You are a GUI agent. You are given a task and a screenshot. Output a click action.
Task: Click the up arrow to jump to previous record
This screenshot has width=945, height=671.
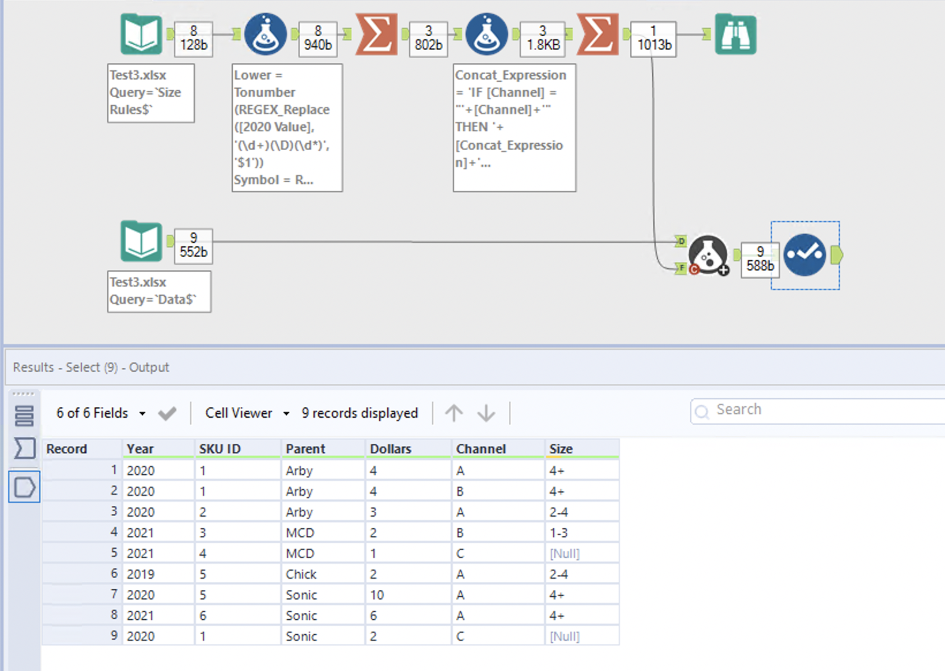pos(454,413)
